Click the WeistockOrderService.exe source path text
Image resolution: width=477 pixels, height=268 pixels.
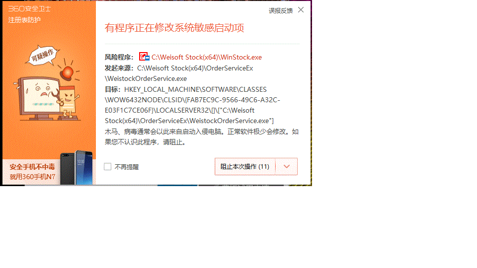[x=179, y=73]
